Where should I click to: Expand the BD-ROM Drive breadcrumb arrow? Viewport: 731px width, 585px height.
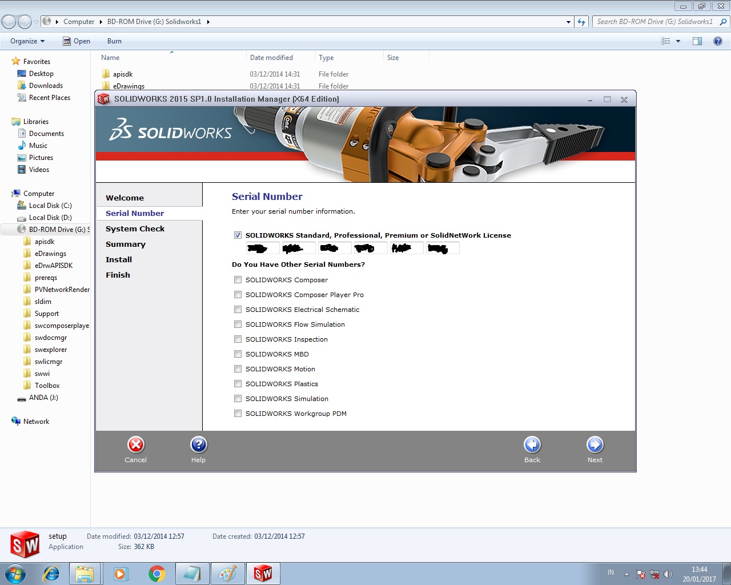(x=208, y=22)
